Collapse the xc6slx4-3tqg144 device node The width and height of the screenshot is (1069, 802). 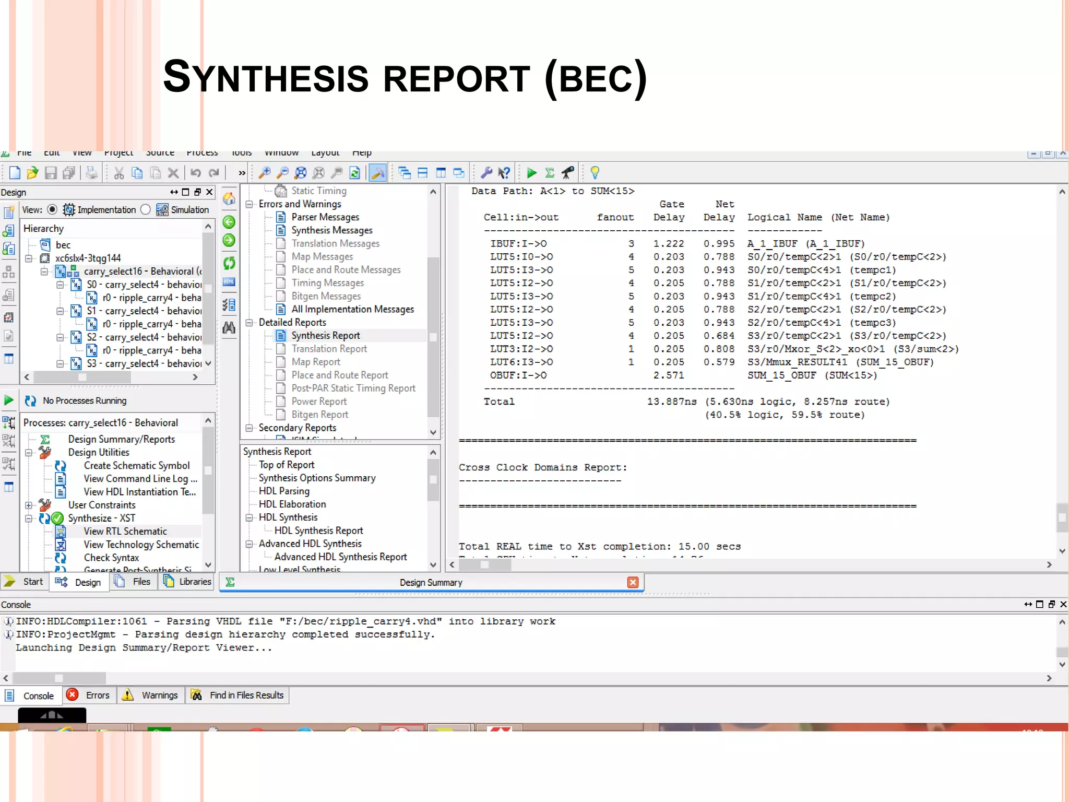click(29, 258)
